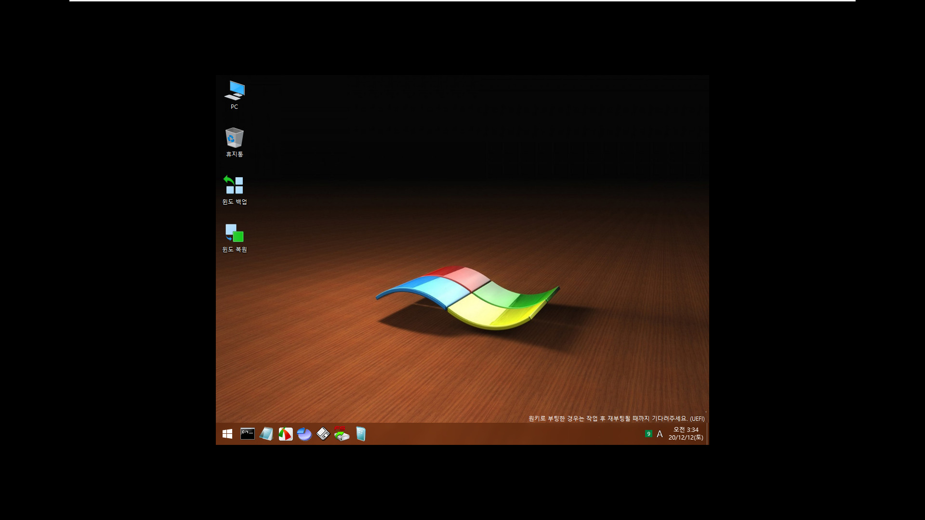Toggle the A input language indicator
This screenshot has width=925, height=520.
pyautogui.click(x=660, y=434)
